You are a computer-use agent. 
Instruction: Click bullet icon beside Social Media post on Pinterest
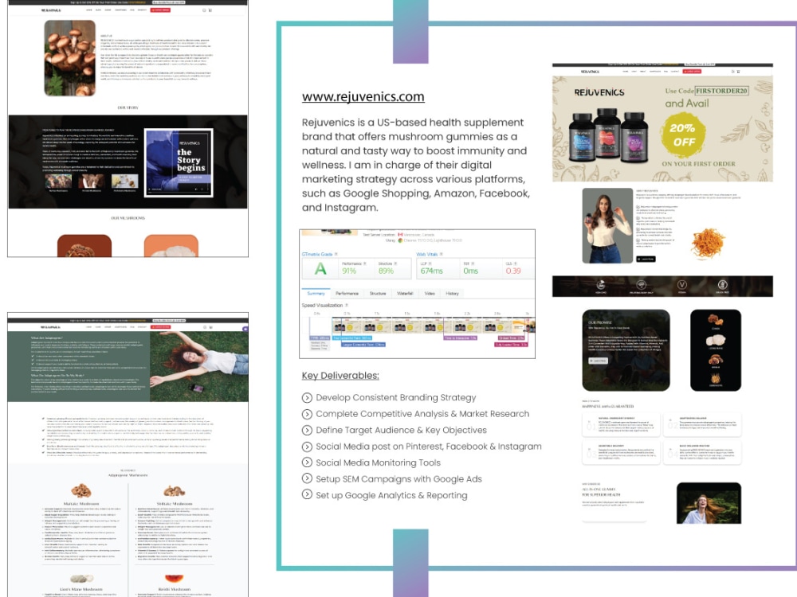pyautogui.click(x=307, y=447)
